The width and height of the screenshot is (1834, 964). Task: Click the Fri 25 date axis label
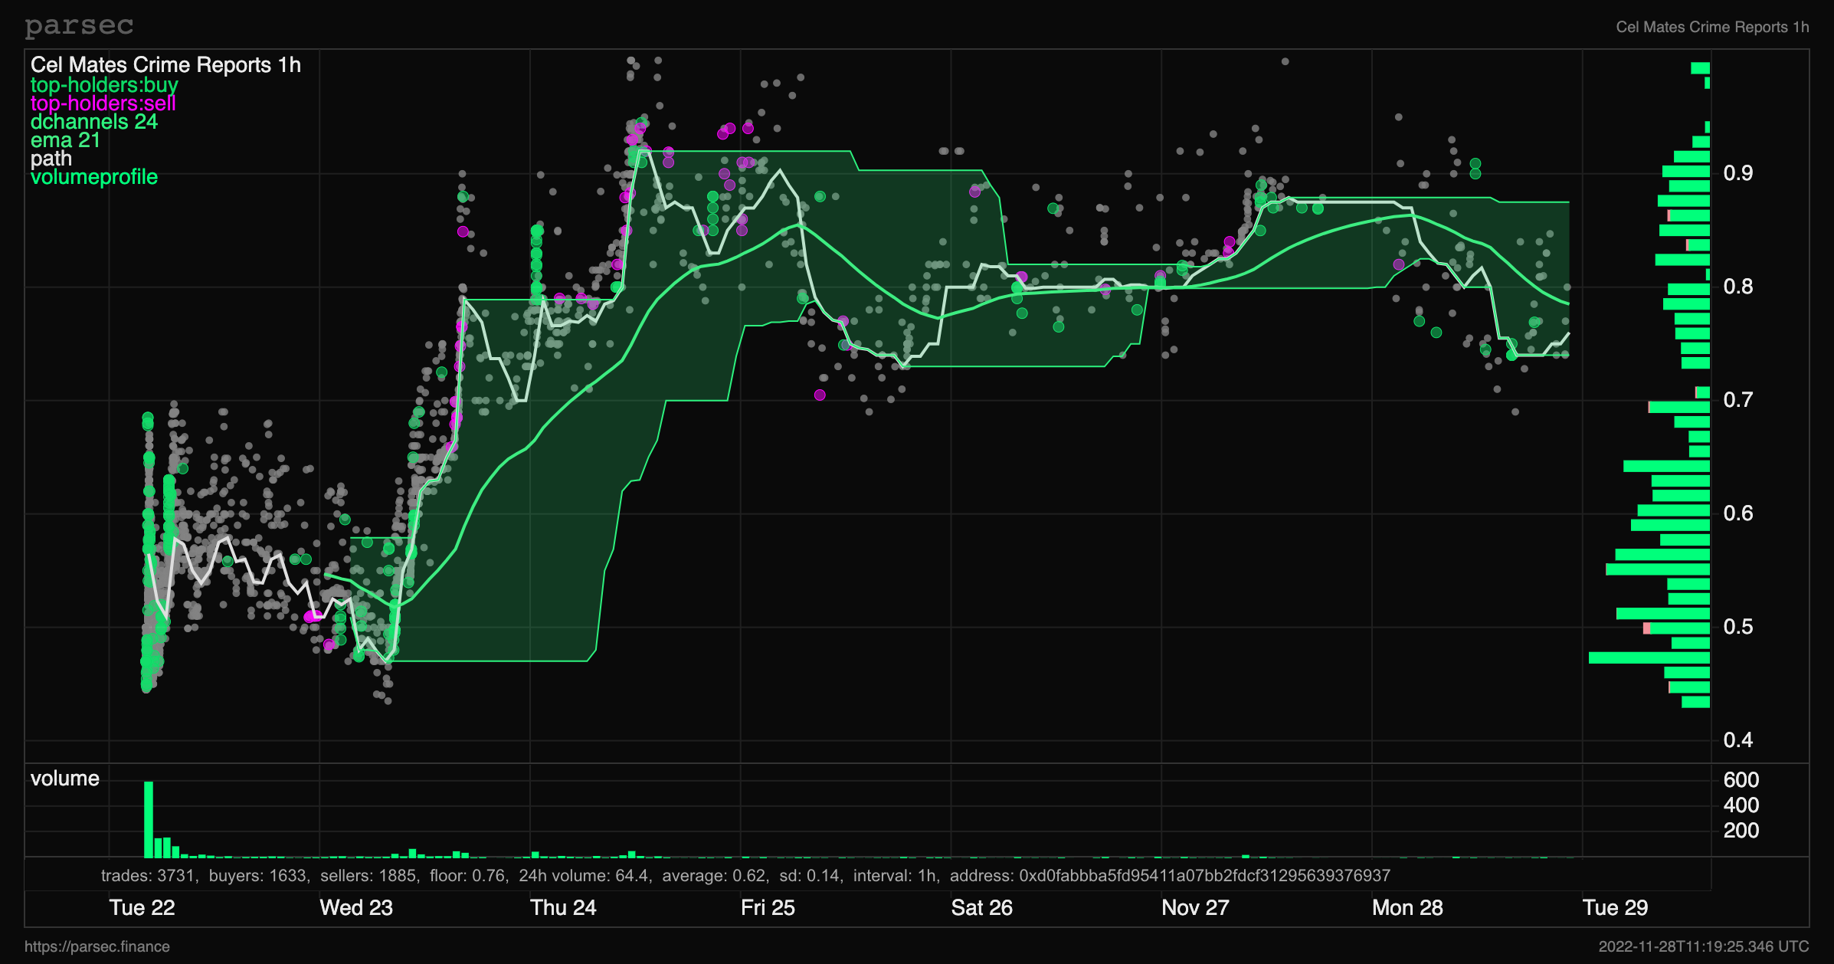pyautogui.click(x=768, y=908)
